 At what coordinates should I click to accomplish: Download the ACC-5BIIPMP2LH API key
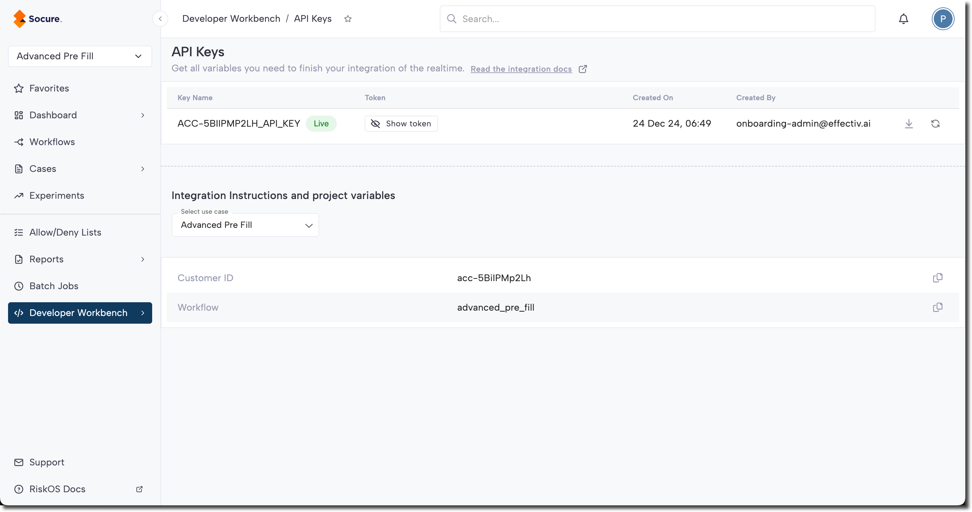(909, 123)
